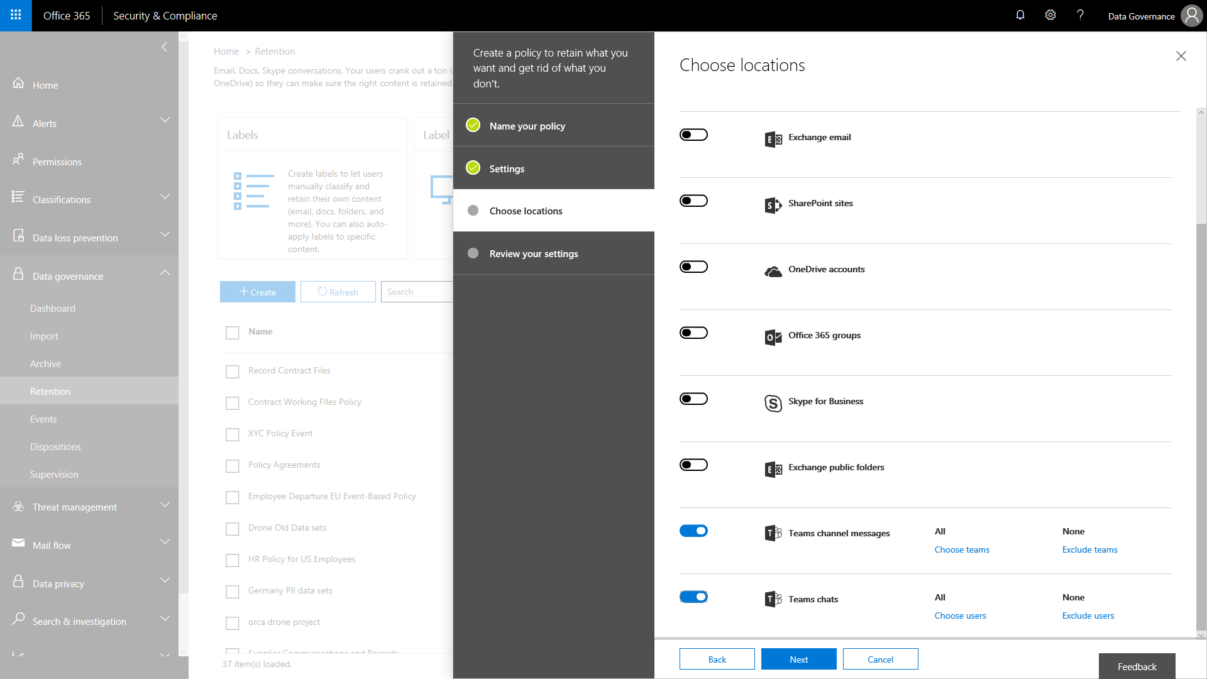The image size is (1207, 679).
Task: Click the OneDrive accounts cloud icon
Action: pos(773,271)
